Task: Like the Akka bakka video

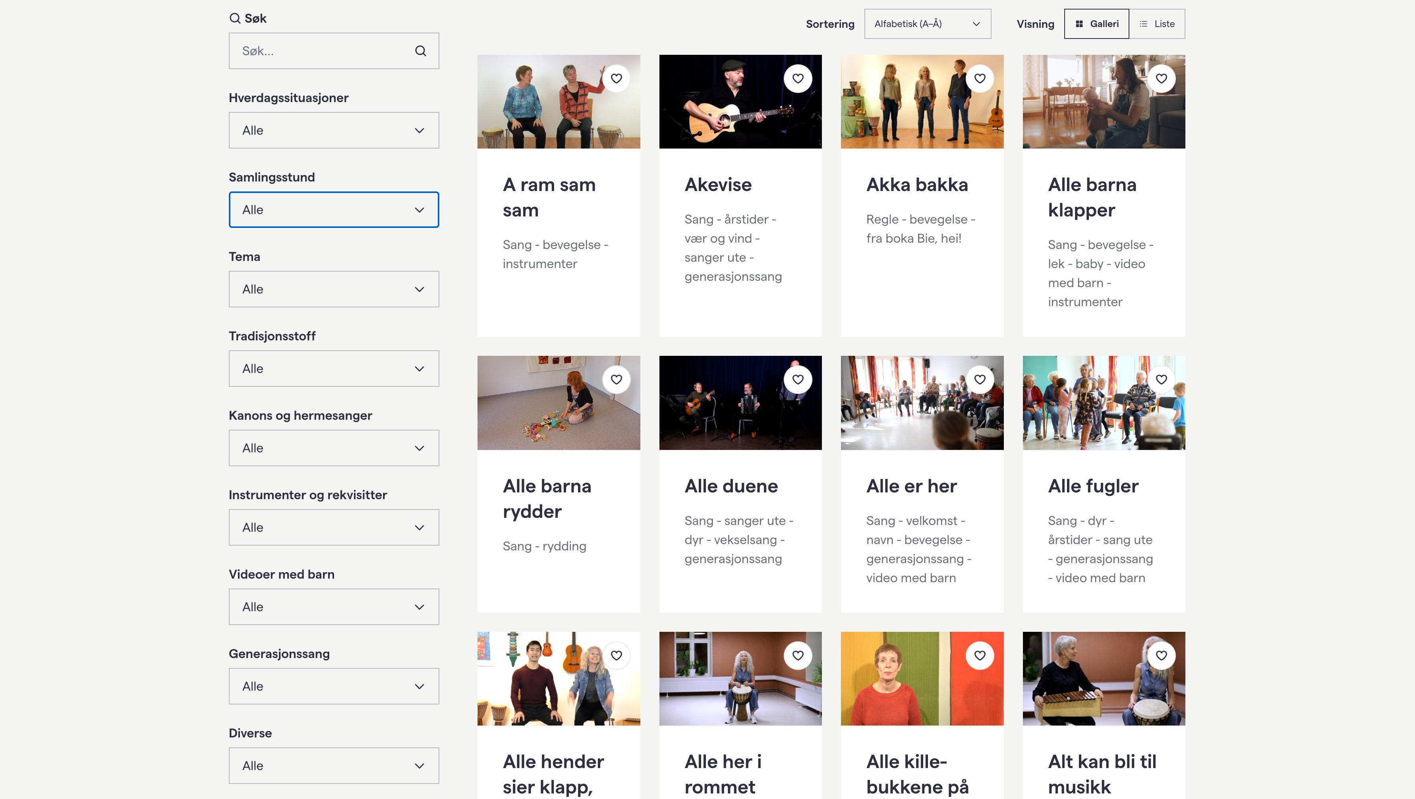Action: click(x=979, y=79)
